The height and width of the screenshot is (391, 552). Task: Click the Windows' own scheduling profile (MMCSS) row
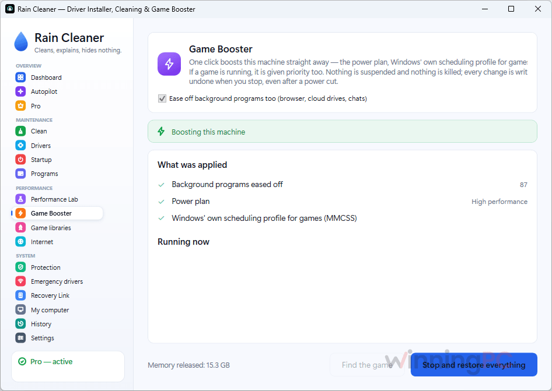pos(343,219)
